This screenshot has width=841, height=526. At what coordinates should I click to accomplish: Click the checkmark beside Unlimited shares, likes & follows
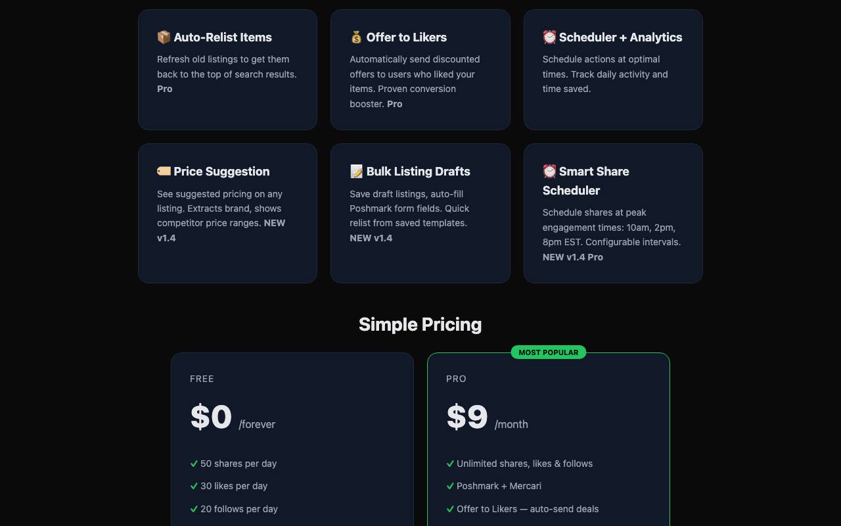[x=450, y=464]
